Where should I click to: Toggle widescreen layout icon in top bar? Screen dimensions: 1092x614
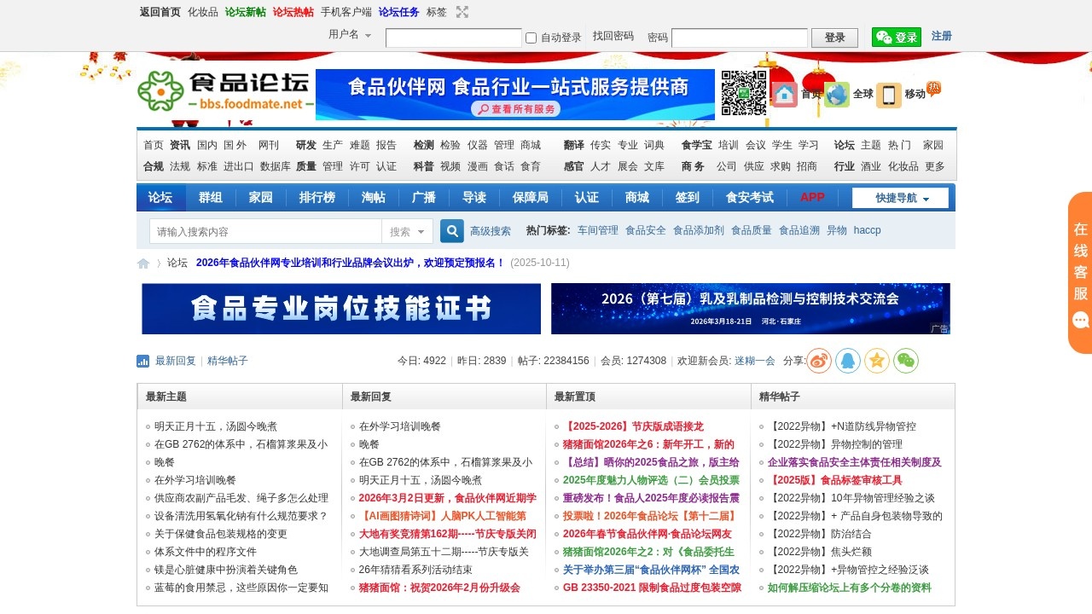(462, 12)
